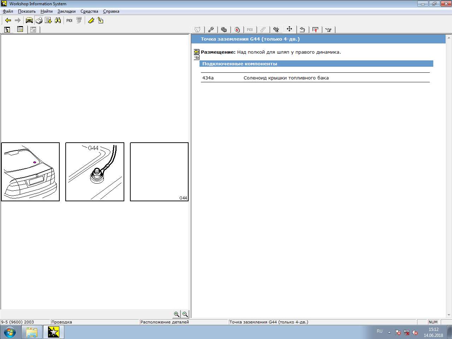Screen dimensions: 452x339
Task: Print the page using the printer icon
Action: click(39, 20)
